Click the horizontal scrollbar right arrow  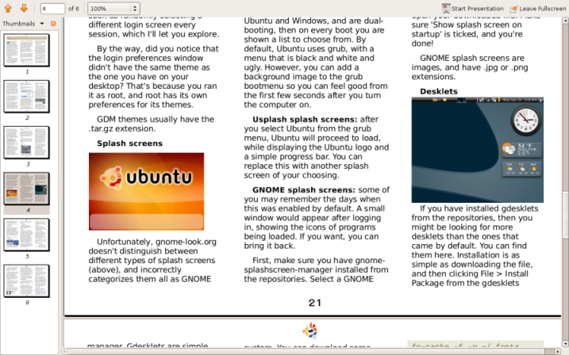(x=559, y=351)
